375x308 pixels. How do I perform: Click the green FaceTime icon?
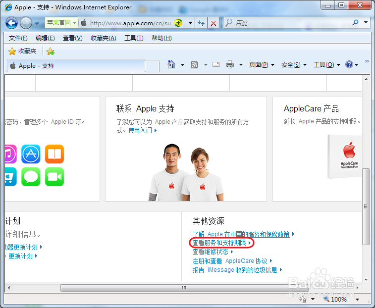[x=54, y=177]
